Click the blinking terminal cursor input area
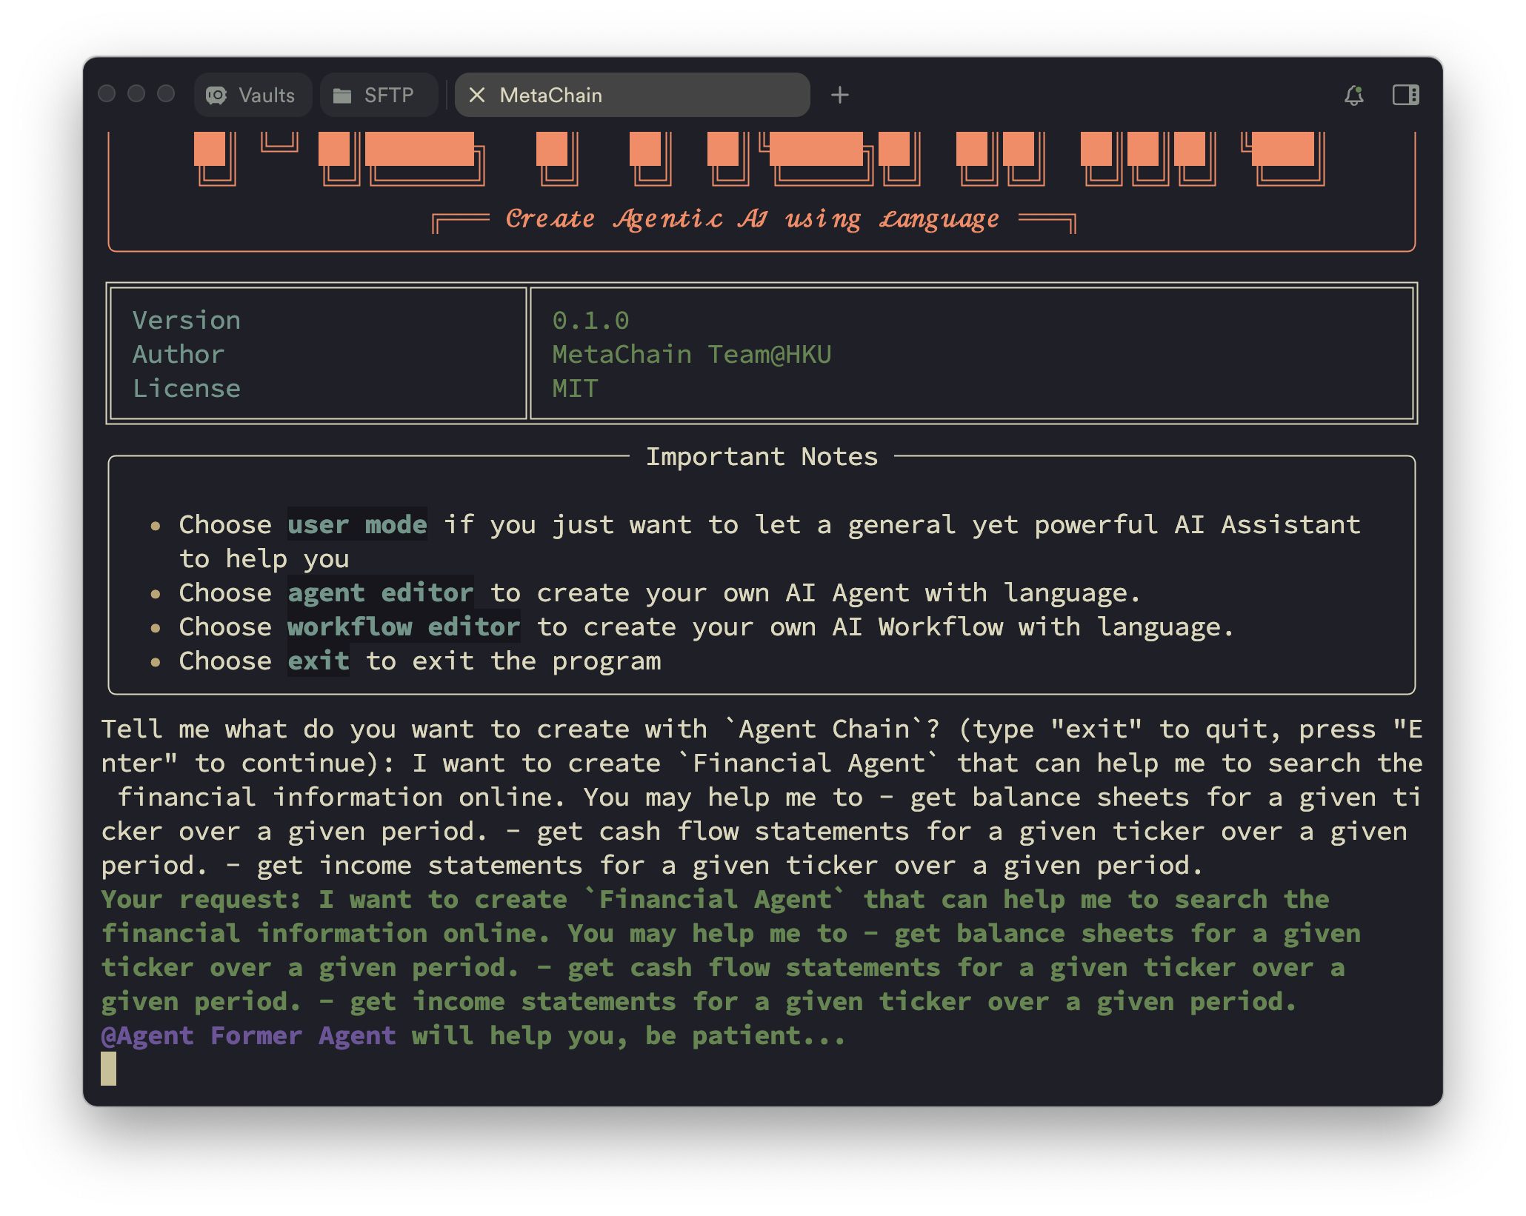Screen dimensions: 1526x1216 [x=108, y=1070]
